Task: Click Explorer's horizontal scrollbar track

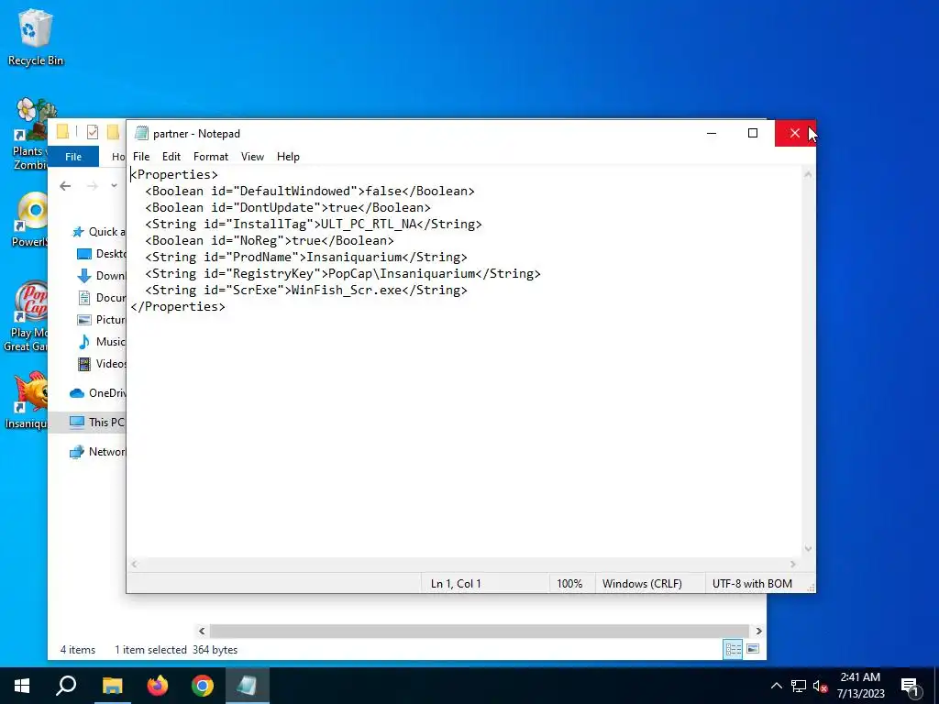Action: pos(480,631)
